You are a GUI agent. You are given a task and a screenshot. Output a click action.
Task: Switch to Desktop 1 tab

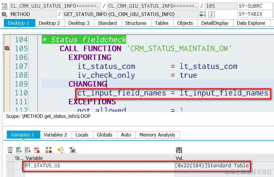[19, 23]
